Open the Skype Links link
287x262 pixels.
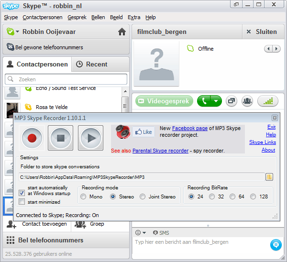click(263, 142)
